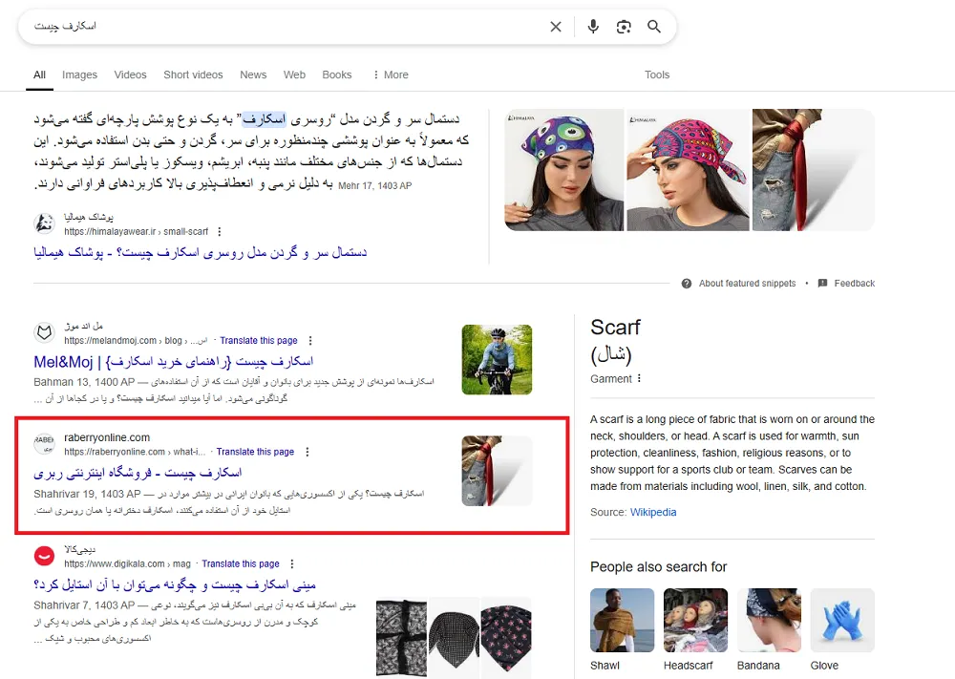Click the red Digikala site favicon
This screenshot has width=955, height=679.
(x=44, y=556)
